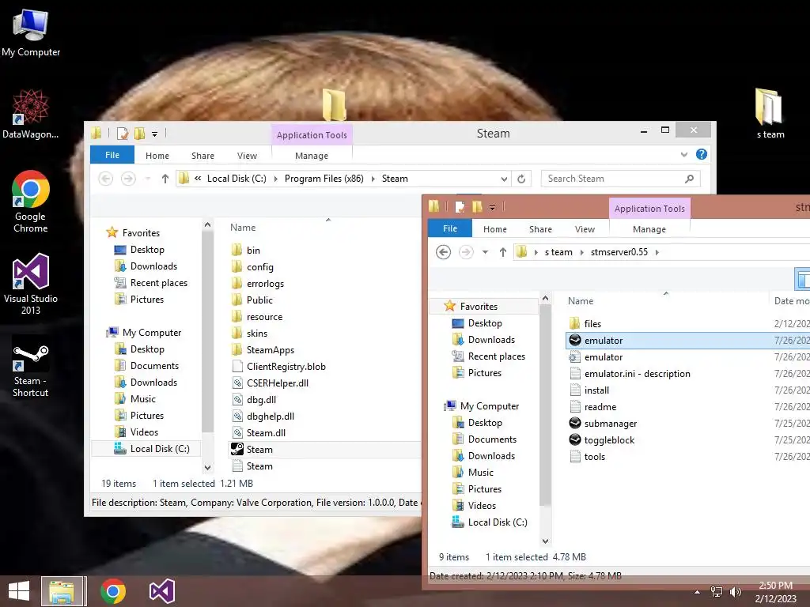Screen dimensions: 810x607
Task: Open the Home tab in Steam window
Action: coord(157,156)
